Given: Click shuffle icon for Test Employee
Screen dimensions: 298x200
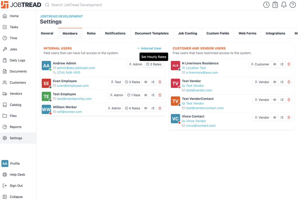Looking at the screenshot, I should 153,95.
